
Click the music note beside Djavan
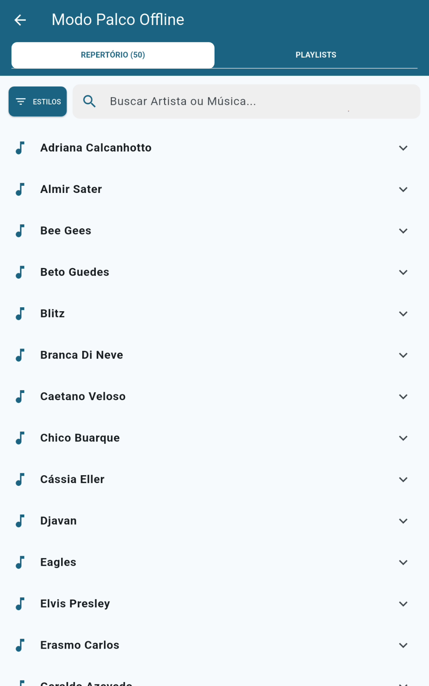20,521
